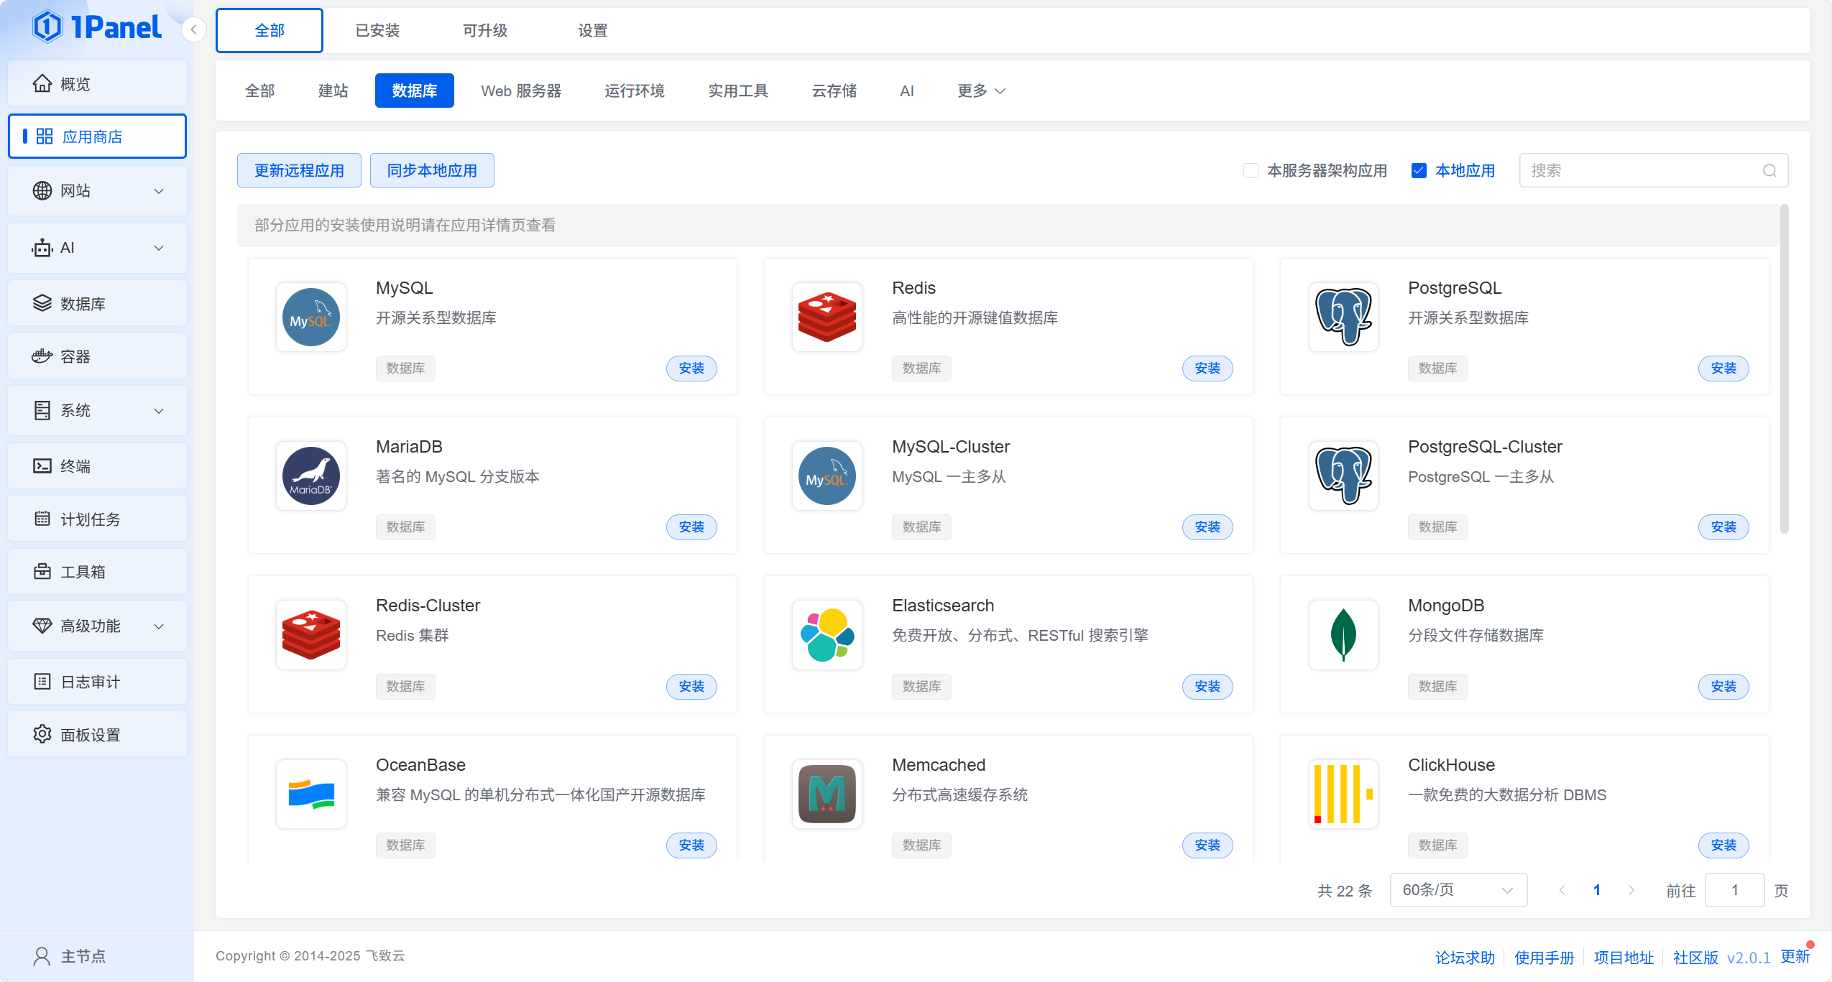This screenshot has width=1832, height=982.
Task: Expand the Advanced features sidebar menu
Action: [x=97, y=626]
